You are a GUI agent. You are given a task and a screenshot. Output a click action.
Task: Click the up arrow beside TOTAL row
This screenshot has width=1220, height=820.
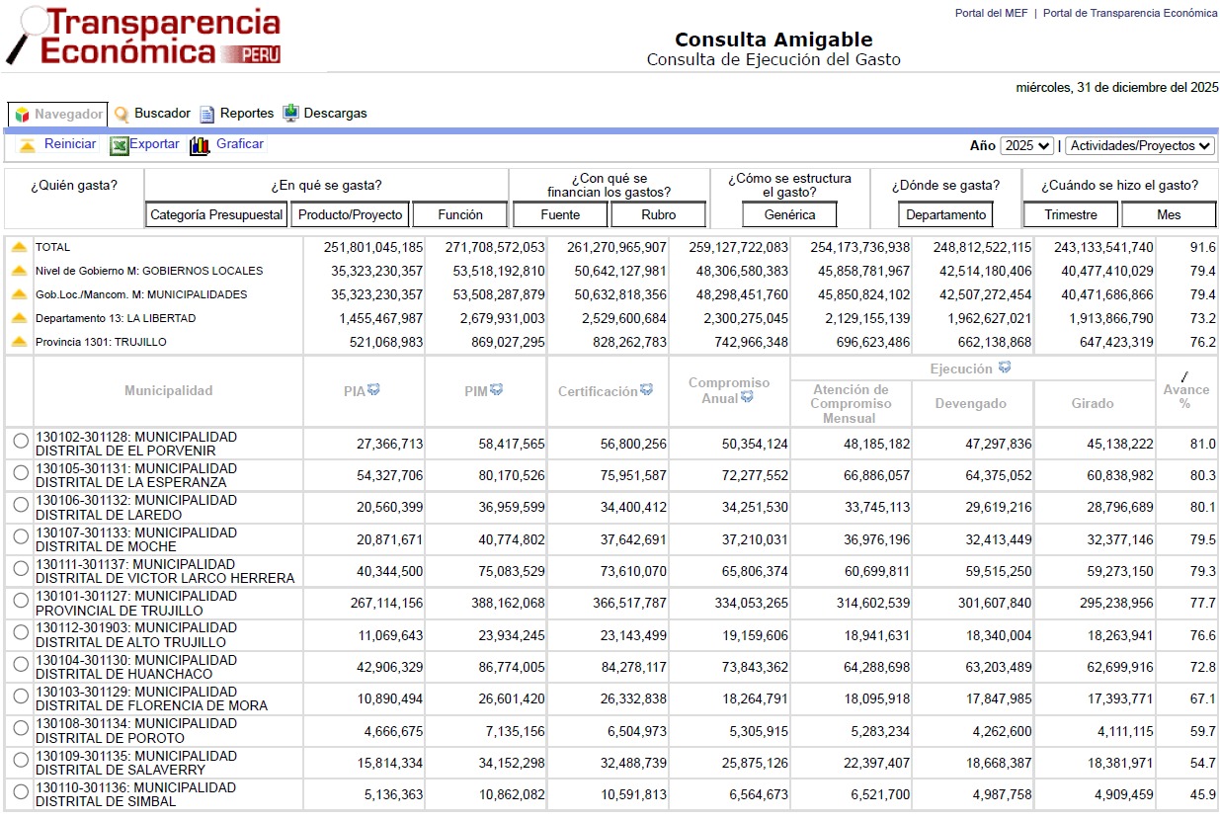tap(19, 247)
